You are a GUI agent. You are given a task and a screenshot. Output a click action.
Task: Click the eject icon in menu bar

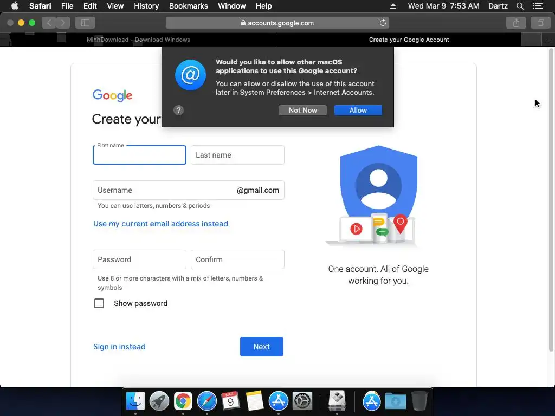[393, 6]
